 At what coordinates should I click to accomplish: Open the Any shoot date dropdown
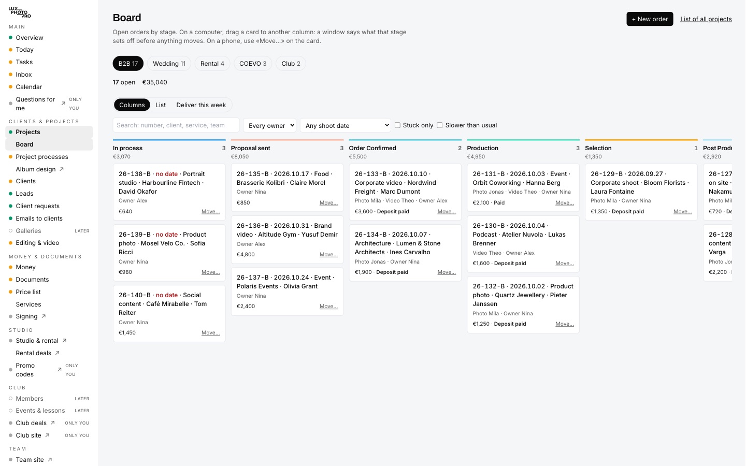click(346, 125)
